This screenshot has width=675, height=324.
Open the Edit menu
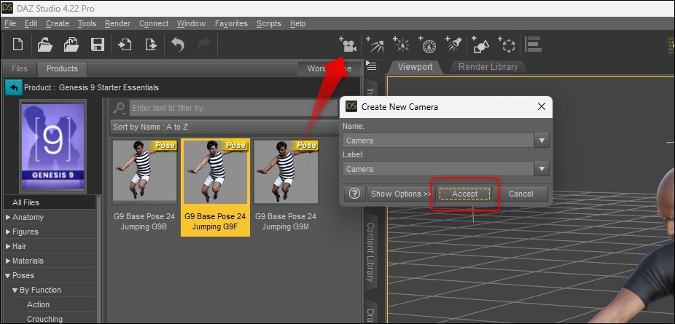[x=31, y=23]
